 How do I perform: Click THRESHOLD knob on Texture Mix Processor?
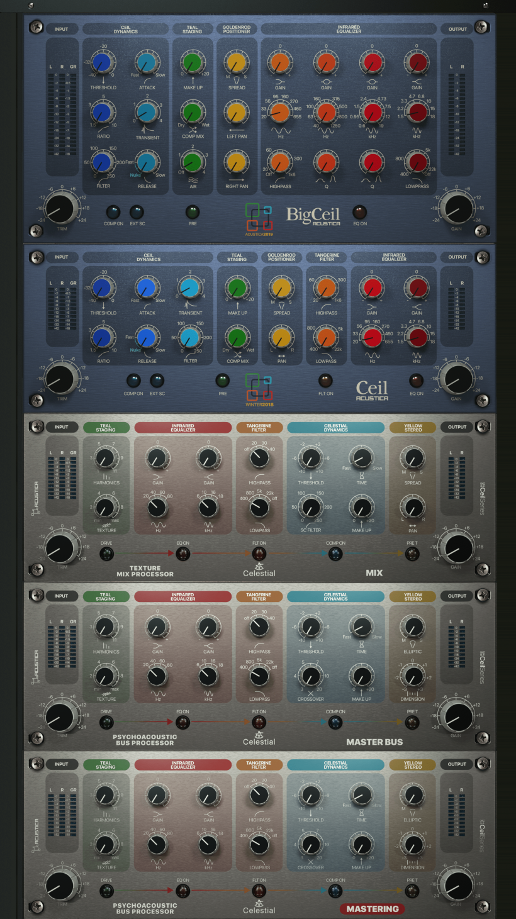coord(311,459)
